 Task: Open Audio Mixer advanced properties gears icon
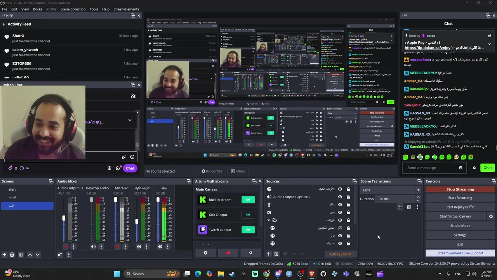point(60,255)
